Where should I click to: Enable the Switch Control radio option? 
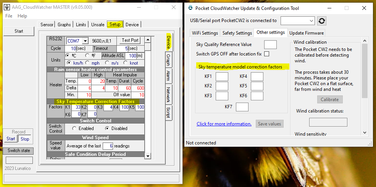(x=74, y=128)
